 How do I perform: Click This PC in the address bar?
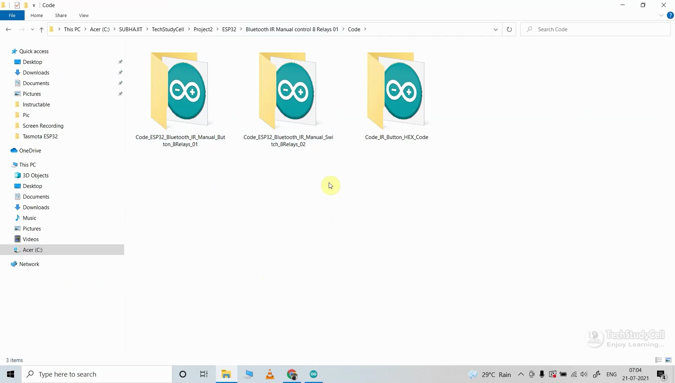coord(72,29)
